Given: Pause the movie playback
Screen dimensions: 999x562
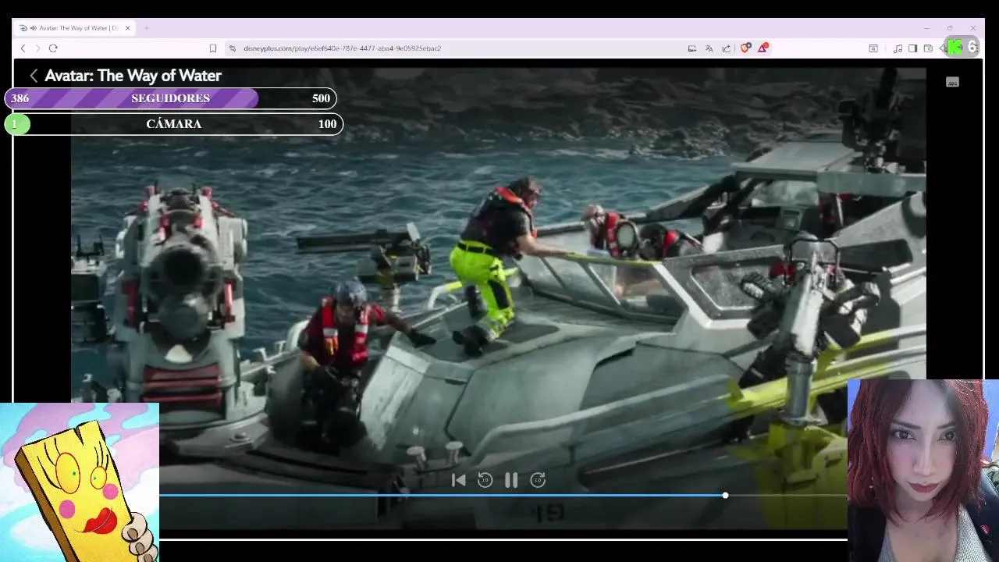Looking at the screenshot, I should click(x=511, y=480).
